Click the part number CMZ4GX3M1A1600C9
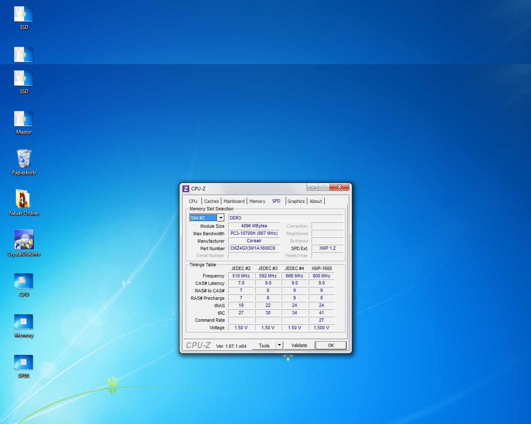The height and width of the screenshot is (424, 531). coord(254,248)
